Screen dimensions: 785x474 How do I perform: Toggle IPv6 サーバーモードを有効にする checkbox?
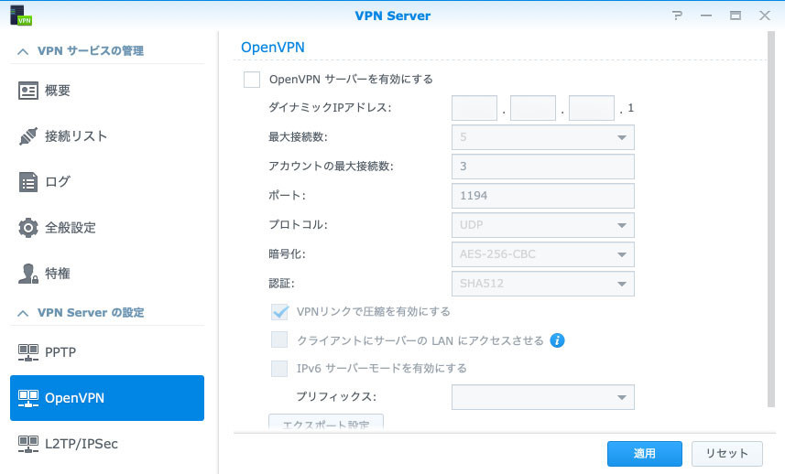coord(279,369)
